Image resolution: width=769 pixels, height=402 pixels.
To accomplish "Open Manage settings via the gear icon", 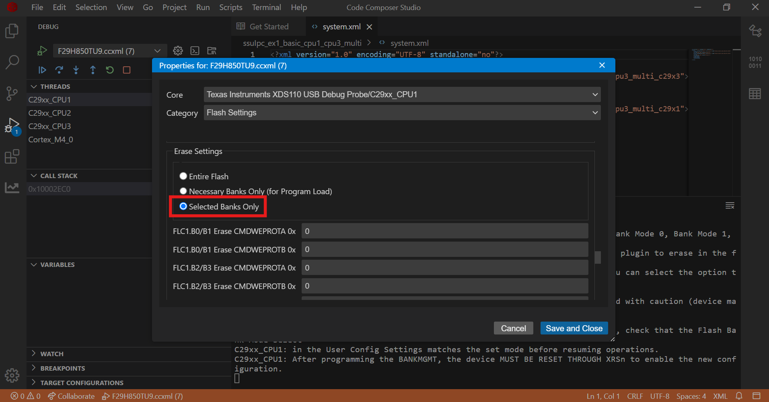I will (x=178, y=51).
